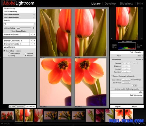Image resolution: width=146 pixels, height=126 pixels.
Task: Open the Preset dropdown showing None
Action: click(140, 56)
